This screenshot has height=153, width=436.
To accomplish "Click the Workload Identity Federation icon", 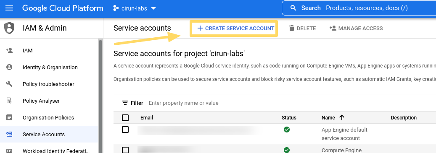I will point(9,151).
